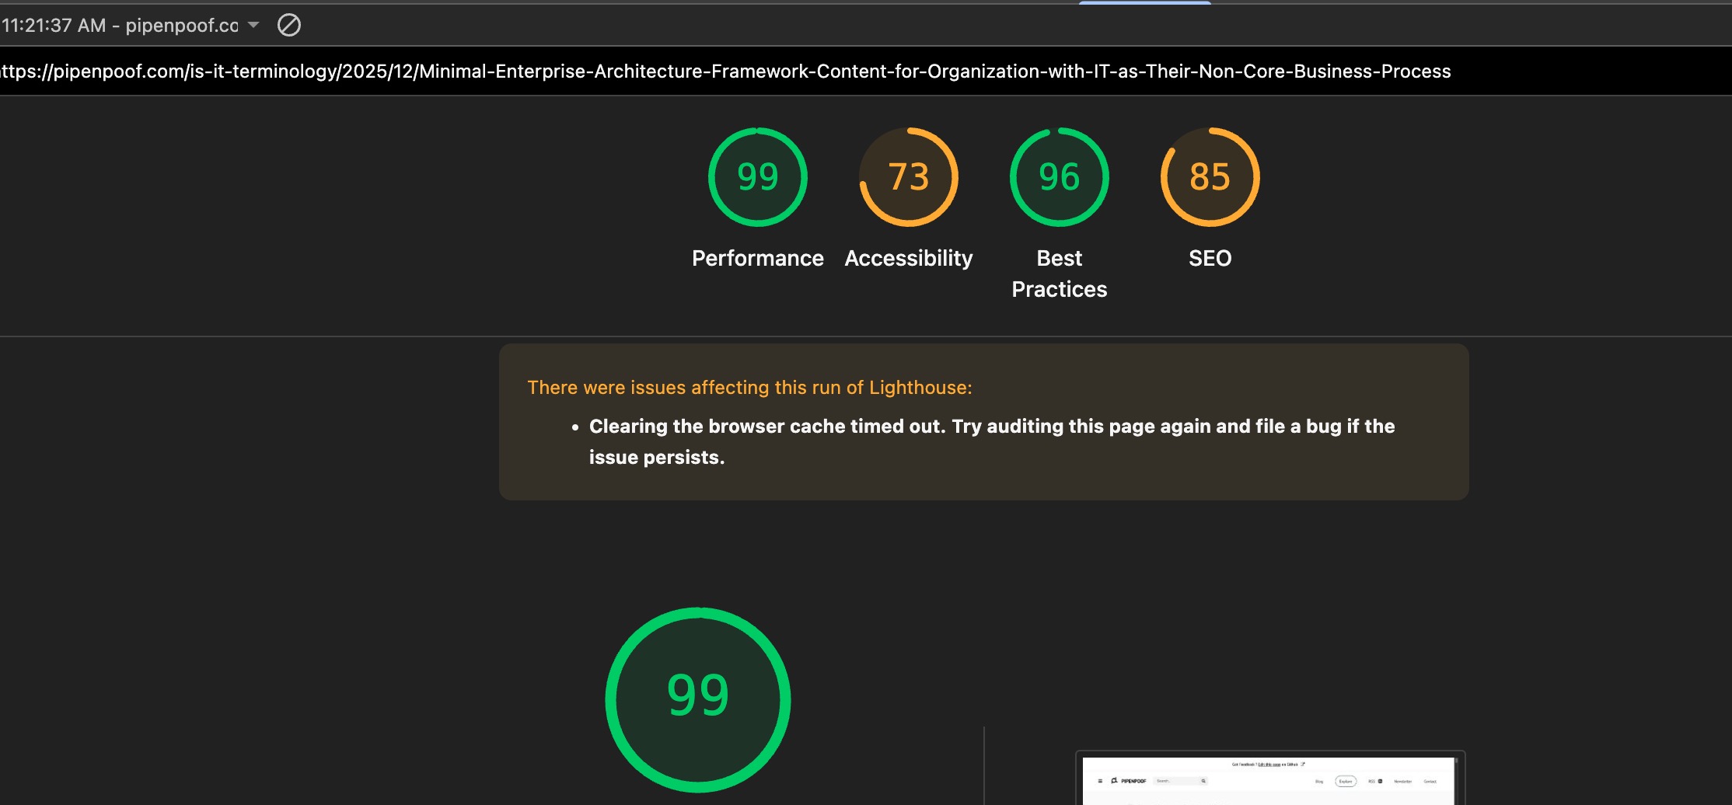The width and height of the screenshot is (1732, 805).
Task: Click the Performance 99 score gauge at top
Action: 757,177
